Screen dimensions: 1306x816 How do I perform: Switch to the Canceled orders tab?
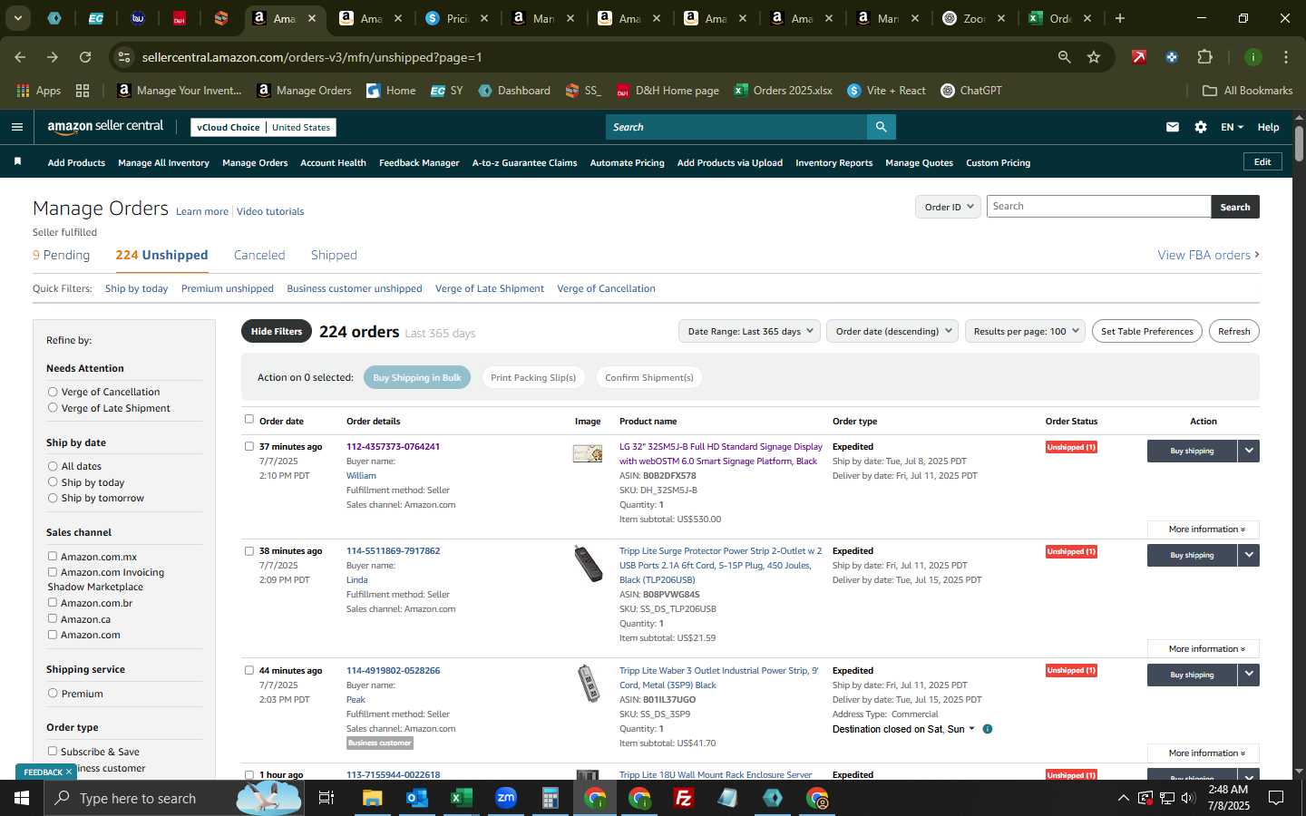(259, 255)
